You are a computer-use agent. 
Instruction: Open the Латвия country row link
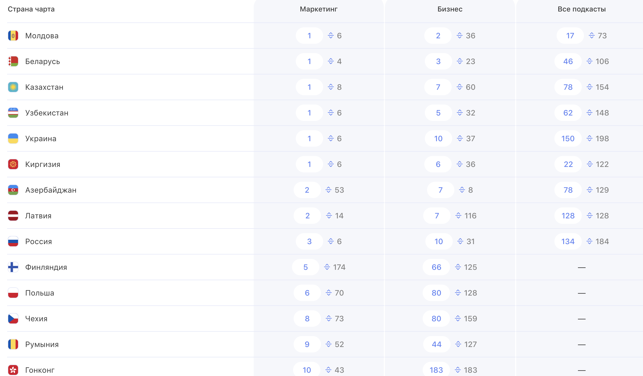tap(38, 216)
